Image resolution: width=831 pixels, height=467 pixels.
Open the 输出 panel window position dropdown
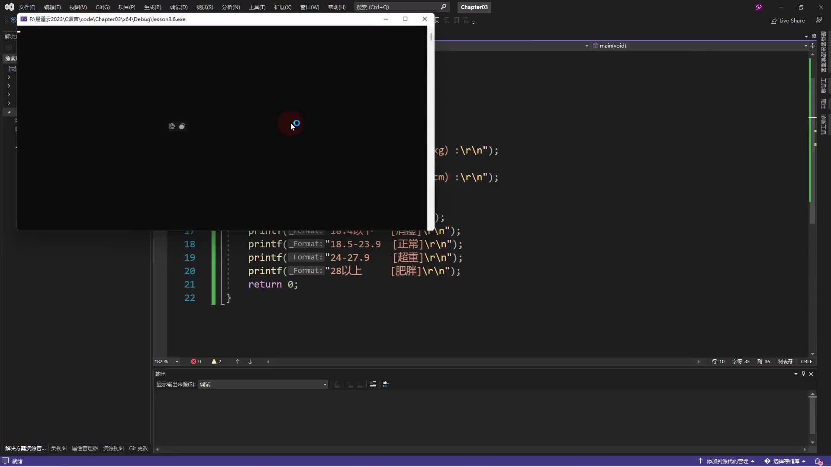[796, 374]
